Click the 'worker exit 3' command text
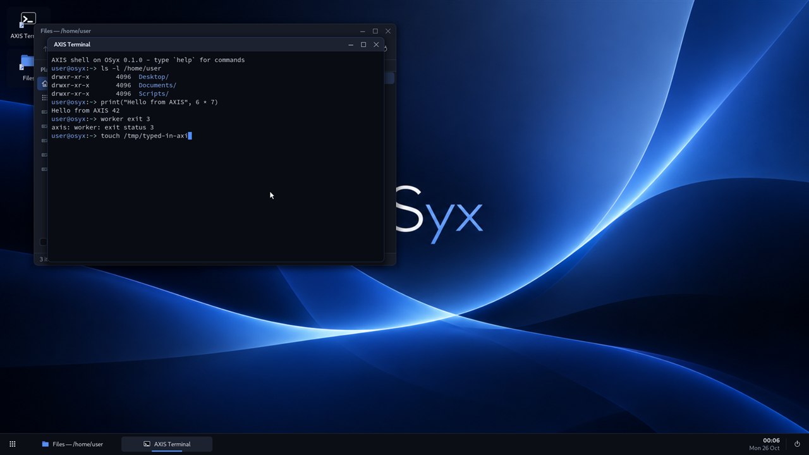 tap(125, 119)
